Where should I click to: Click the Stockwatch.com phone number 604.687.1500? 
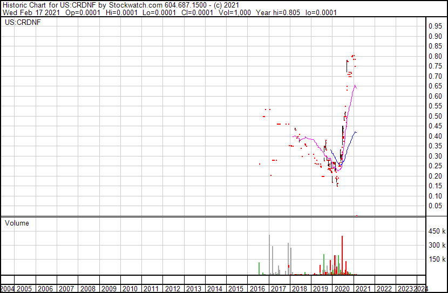(x=186, y=5)
